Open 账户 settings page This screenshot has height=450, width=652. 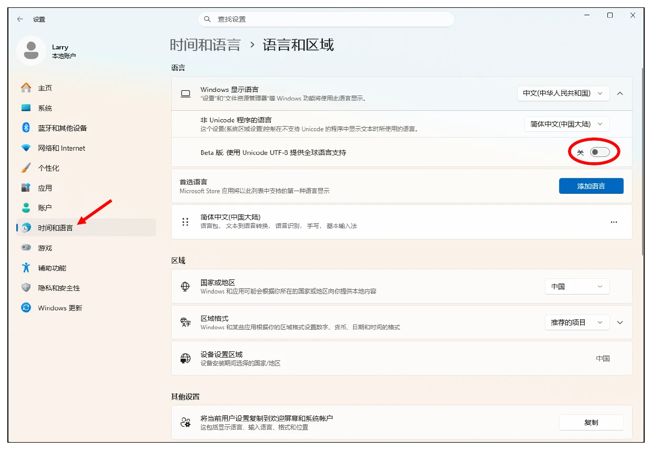(86, 208)
